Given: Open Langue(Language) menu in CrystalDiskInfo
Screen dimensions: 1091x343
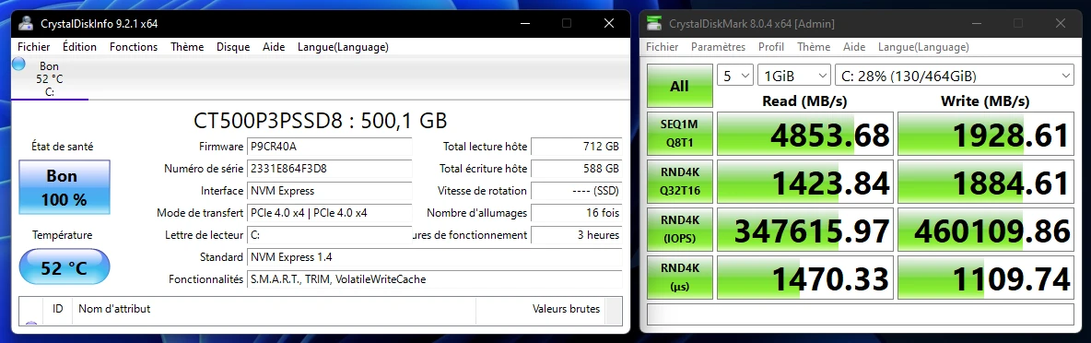Looking at the screenshot, I should [x=343, y=47].
